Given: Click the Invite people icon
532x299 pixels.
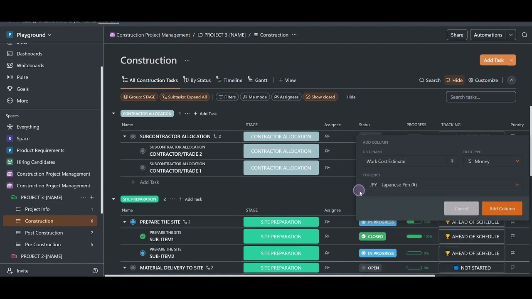Looking at the screenshot, I should pyautogui.click(x=10, y=271).
